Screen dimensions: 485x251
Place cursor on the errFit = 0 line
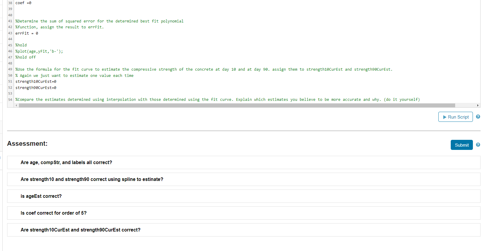tap(27, 33)
